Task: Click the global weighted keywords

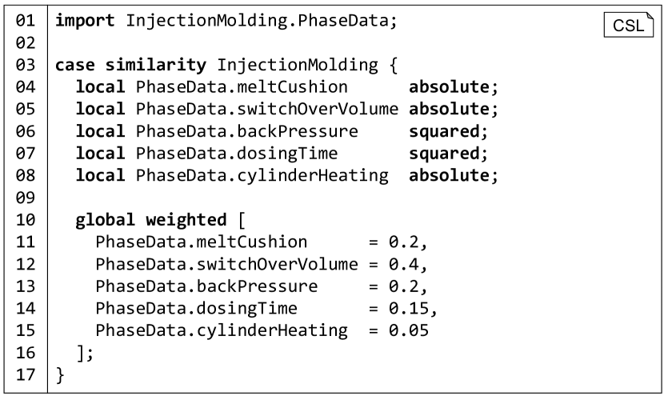Action: (151, 220)
